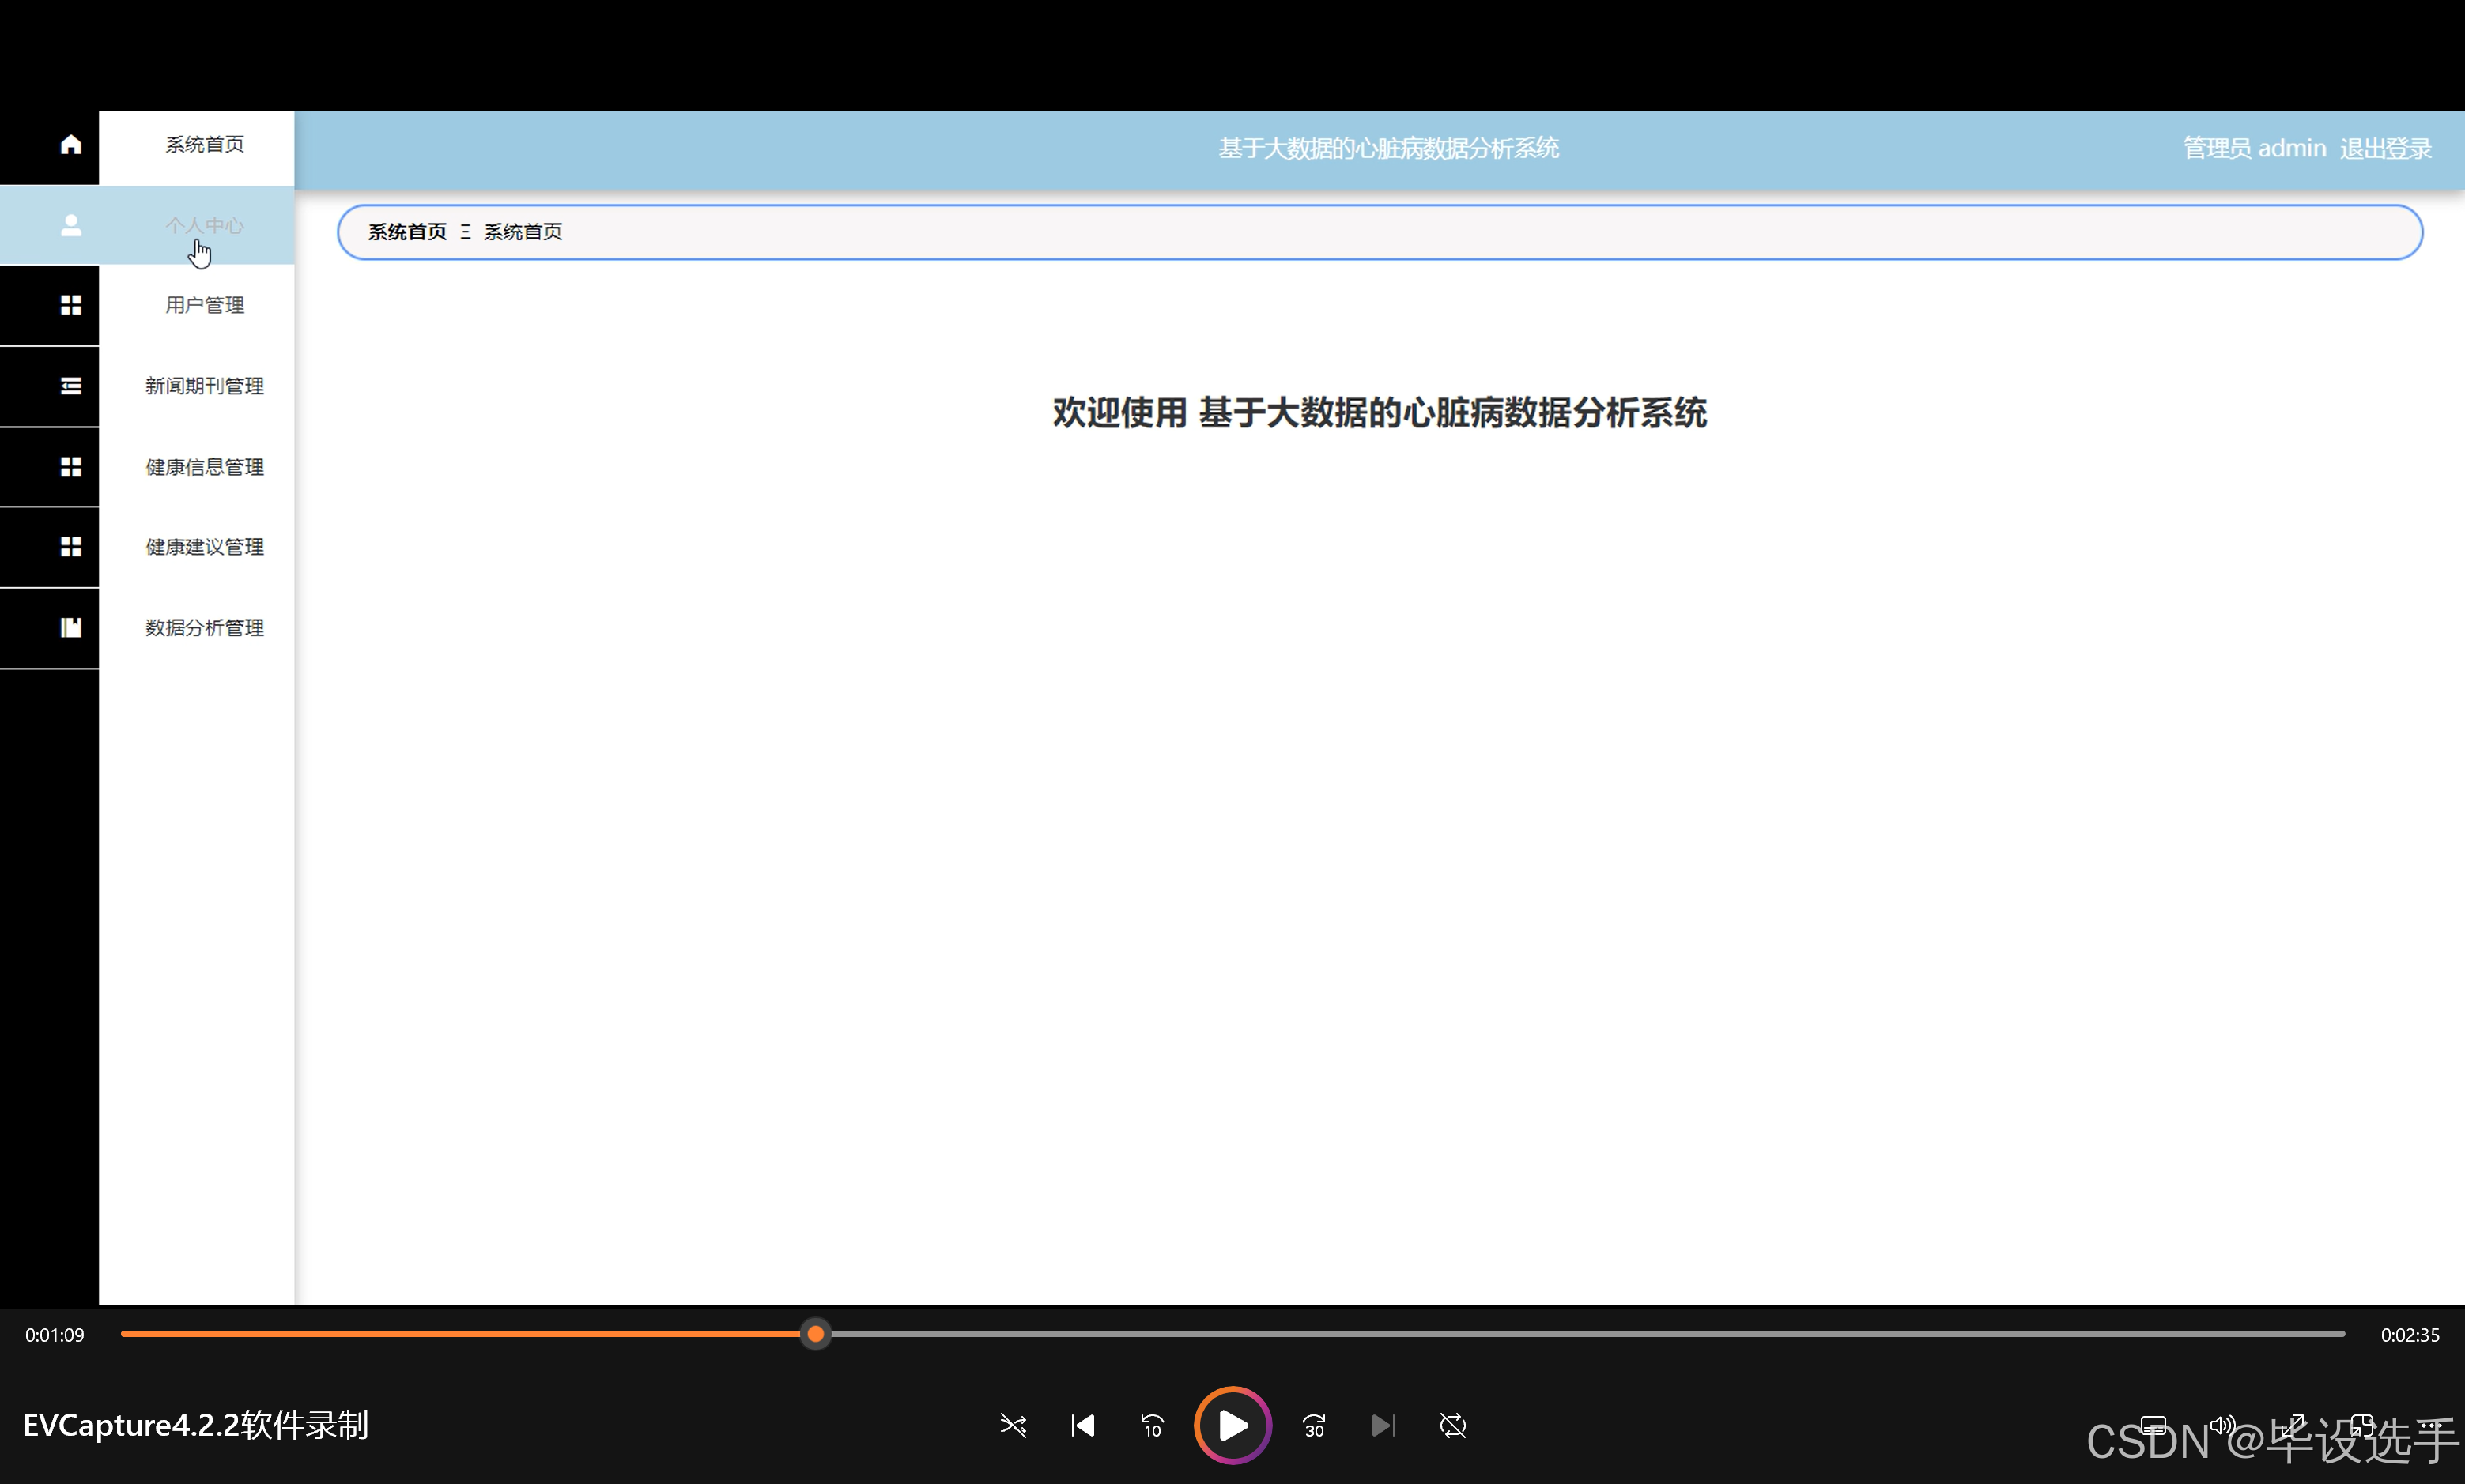Click the 欢迎使用 welcome heading
The image size is (2465, 1484).
pyautogui.click(x=1380, y=412)
